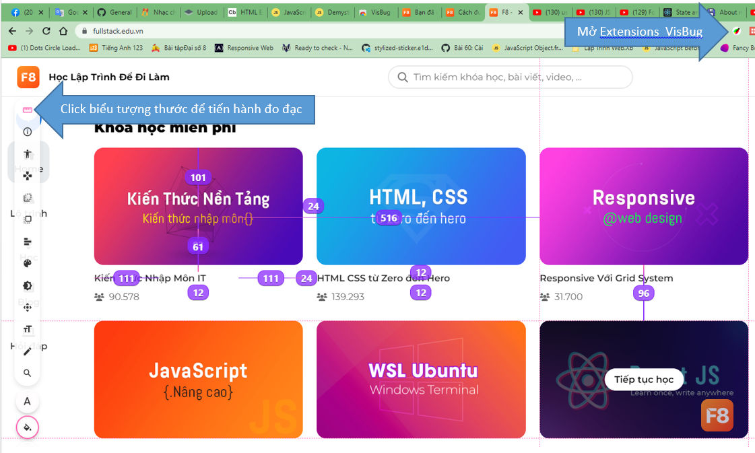Open the stylized-sticker bookmark
Viewport: 755px width, 453px height.
(x=397, y=48)
